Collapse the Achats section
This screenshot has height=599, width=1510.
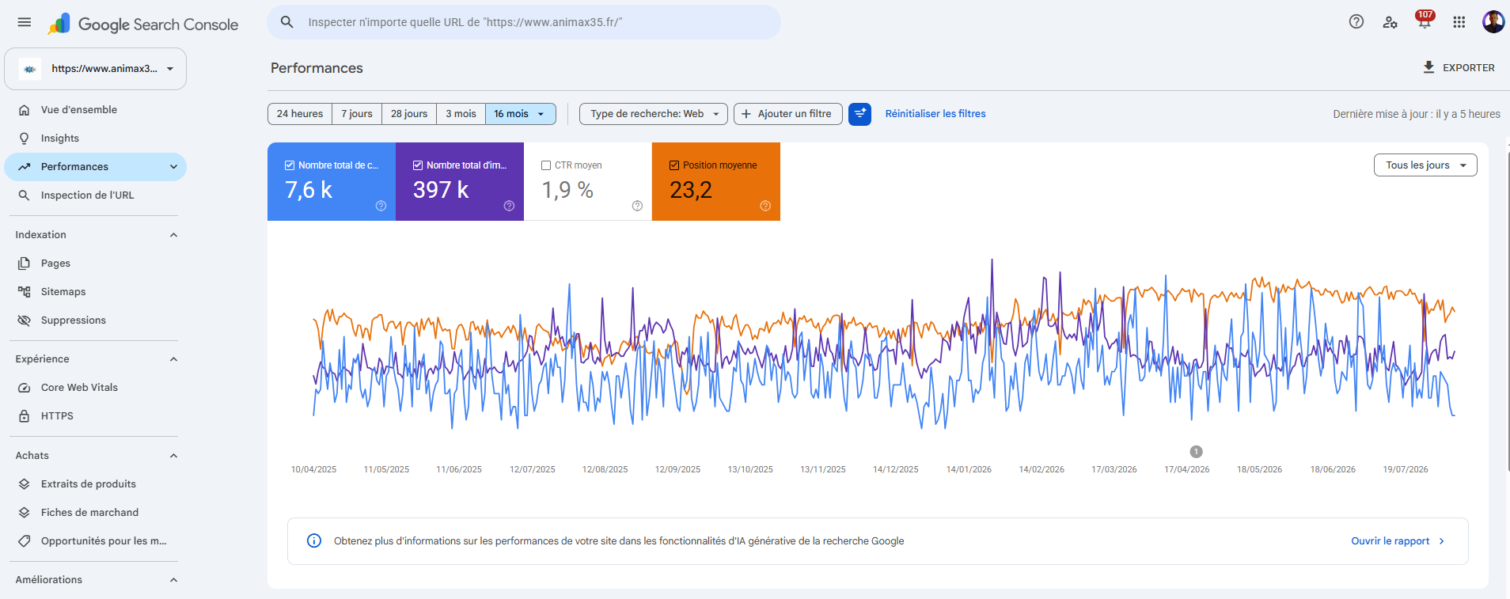[x=173, y=456]
